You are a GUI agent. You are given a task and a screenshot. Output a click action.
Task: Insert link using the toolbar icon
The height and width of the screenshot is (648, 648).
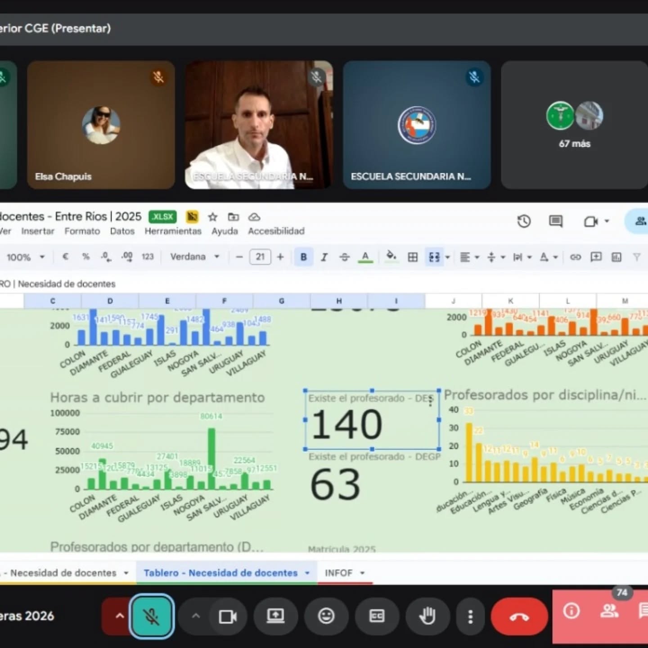[575, 257]
